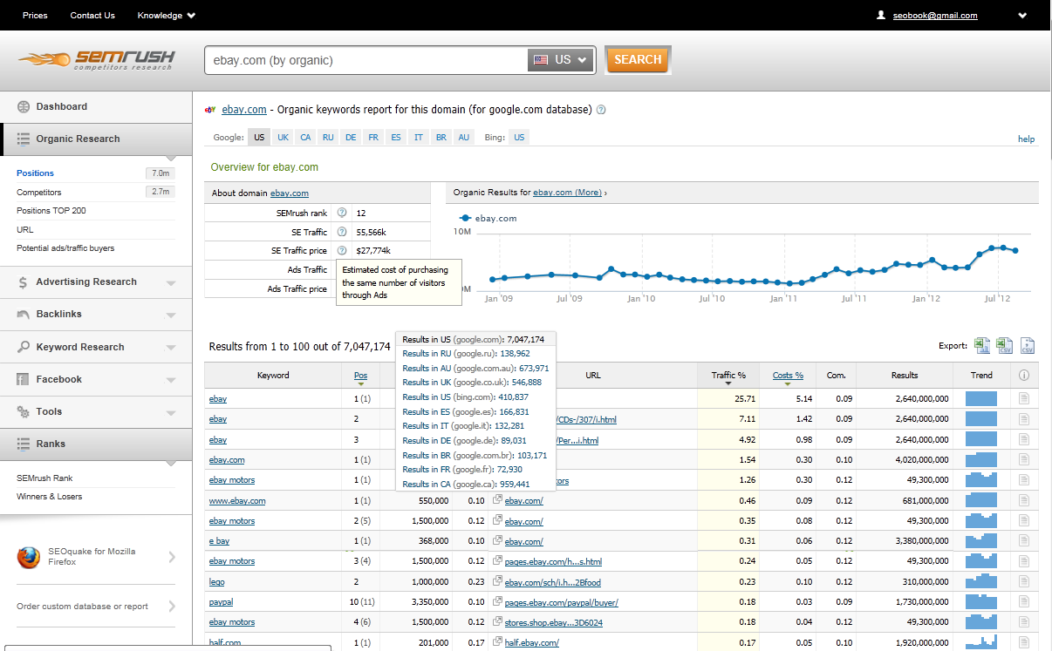Open the Winners & Losers link
Viewport: 1052px width, 651px height.
click(x=50, y=496)
